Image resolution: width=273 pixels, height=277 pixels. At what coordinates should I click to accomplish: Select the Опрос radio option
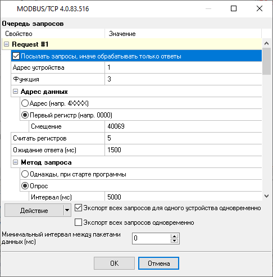coord(25,186)
